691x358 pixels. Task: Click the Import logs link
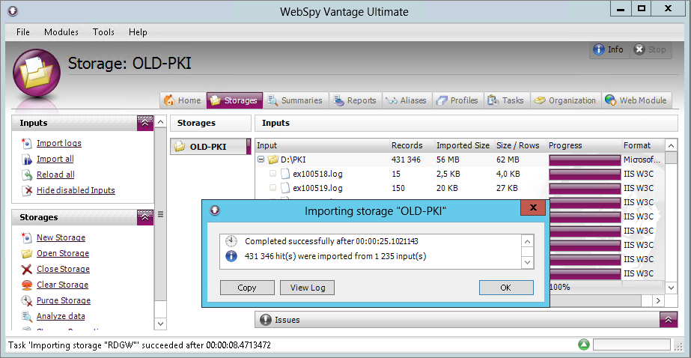click(59, 143)
